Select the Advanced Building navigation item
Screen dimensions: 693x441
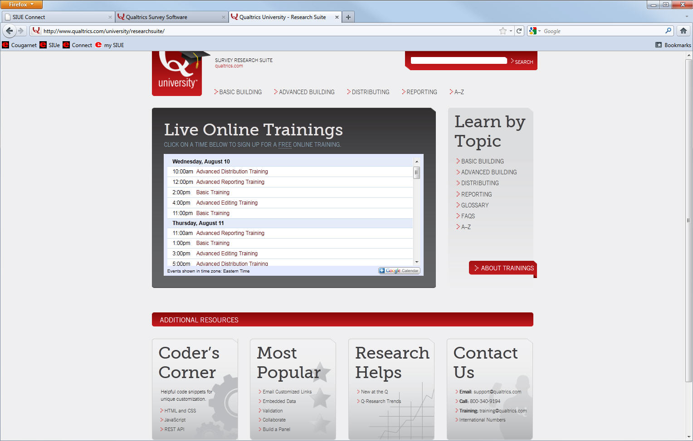306,92
